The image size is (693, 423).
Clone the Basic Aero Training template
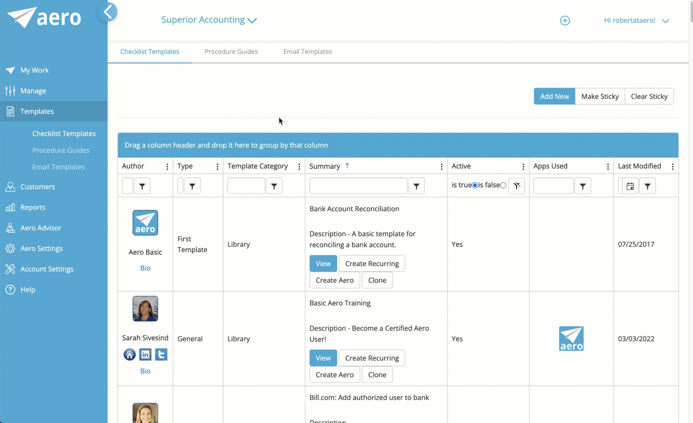point(377,375)
